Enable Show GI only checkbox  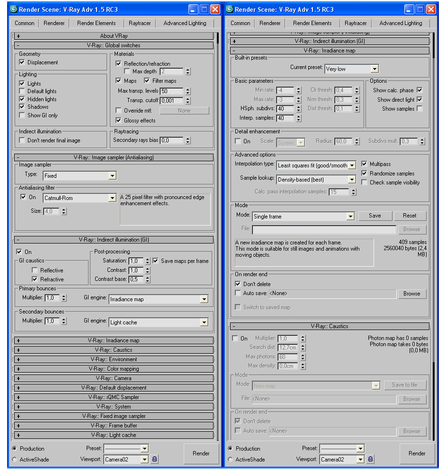point(22,115)
